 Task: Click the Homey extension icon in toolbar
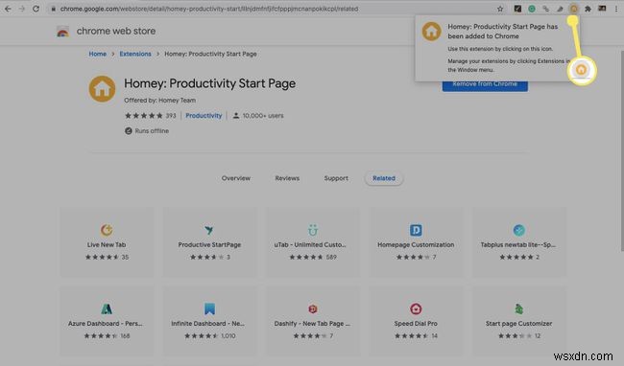573,9
